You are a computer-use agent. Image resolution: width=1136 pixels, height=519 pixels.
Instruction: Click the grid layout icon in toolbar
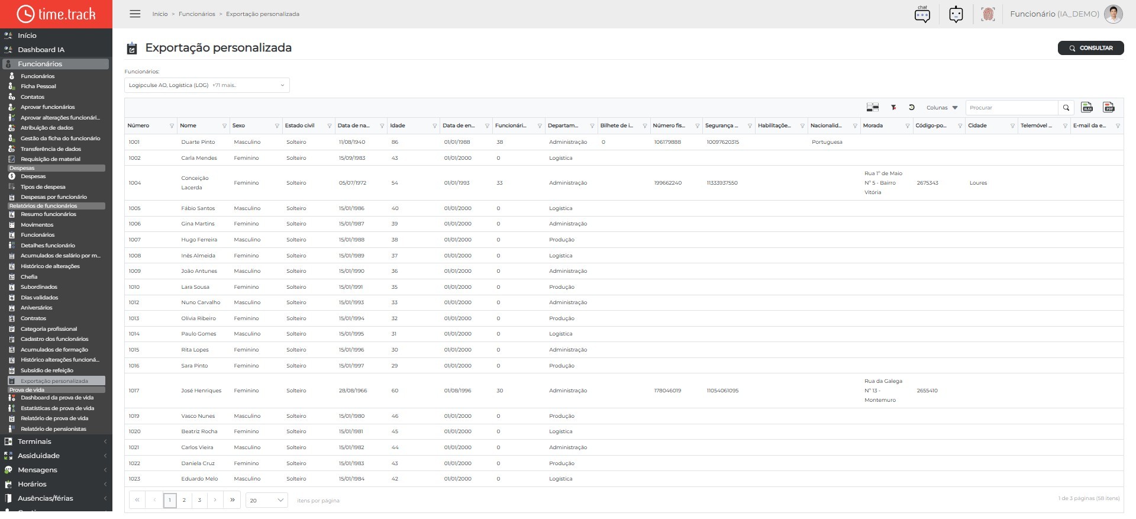tap(872, 107)
